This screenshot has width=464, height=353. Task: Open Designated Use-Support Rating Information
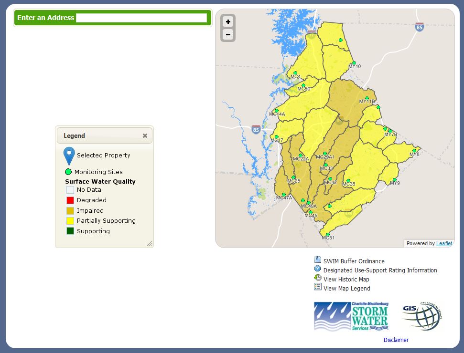coord(380,270)
